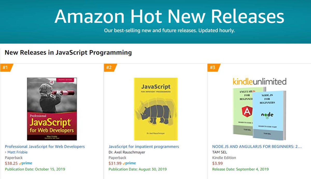Viewport: 311px width, 179px height.
Task: Click the $38.25 price
Action: click(11, 163)
